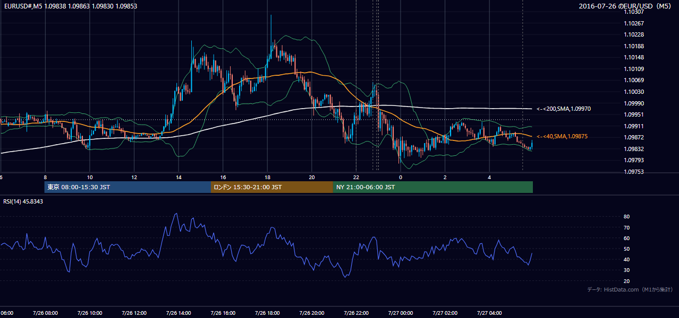Image resolution: width=679 pixels, height=318 pixels.
Task: Click price axis value 1.09872
Action: click(634, 137)
